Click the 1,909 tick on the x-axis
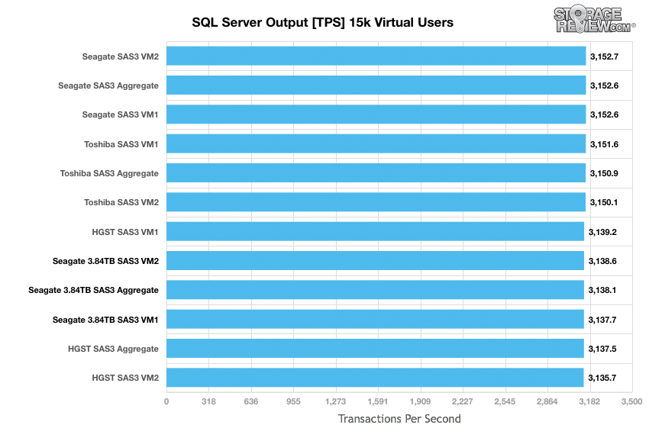 (421, 401)
